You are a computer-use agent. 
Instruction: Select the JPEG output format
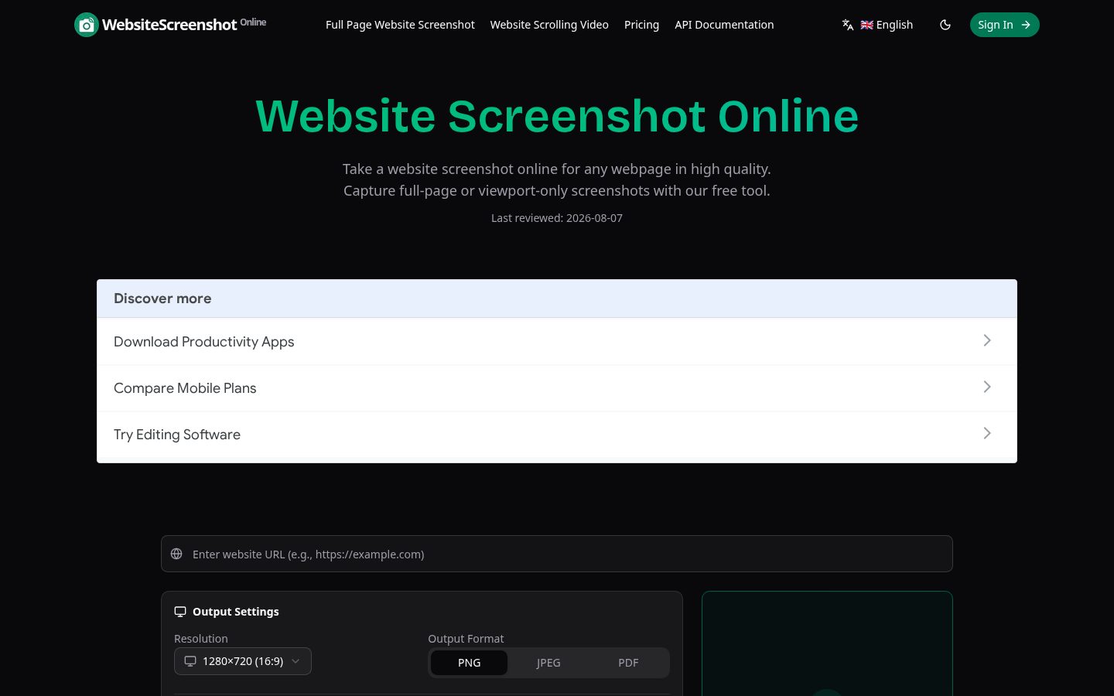coord(548,663)
